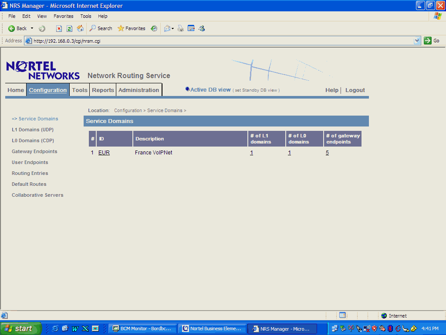The image size is (446, 335).
Task: Open the Edit page toolbar icon
Action: (x=191, y=28)
